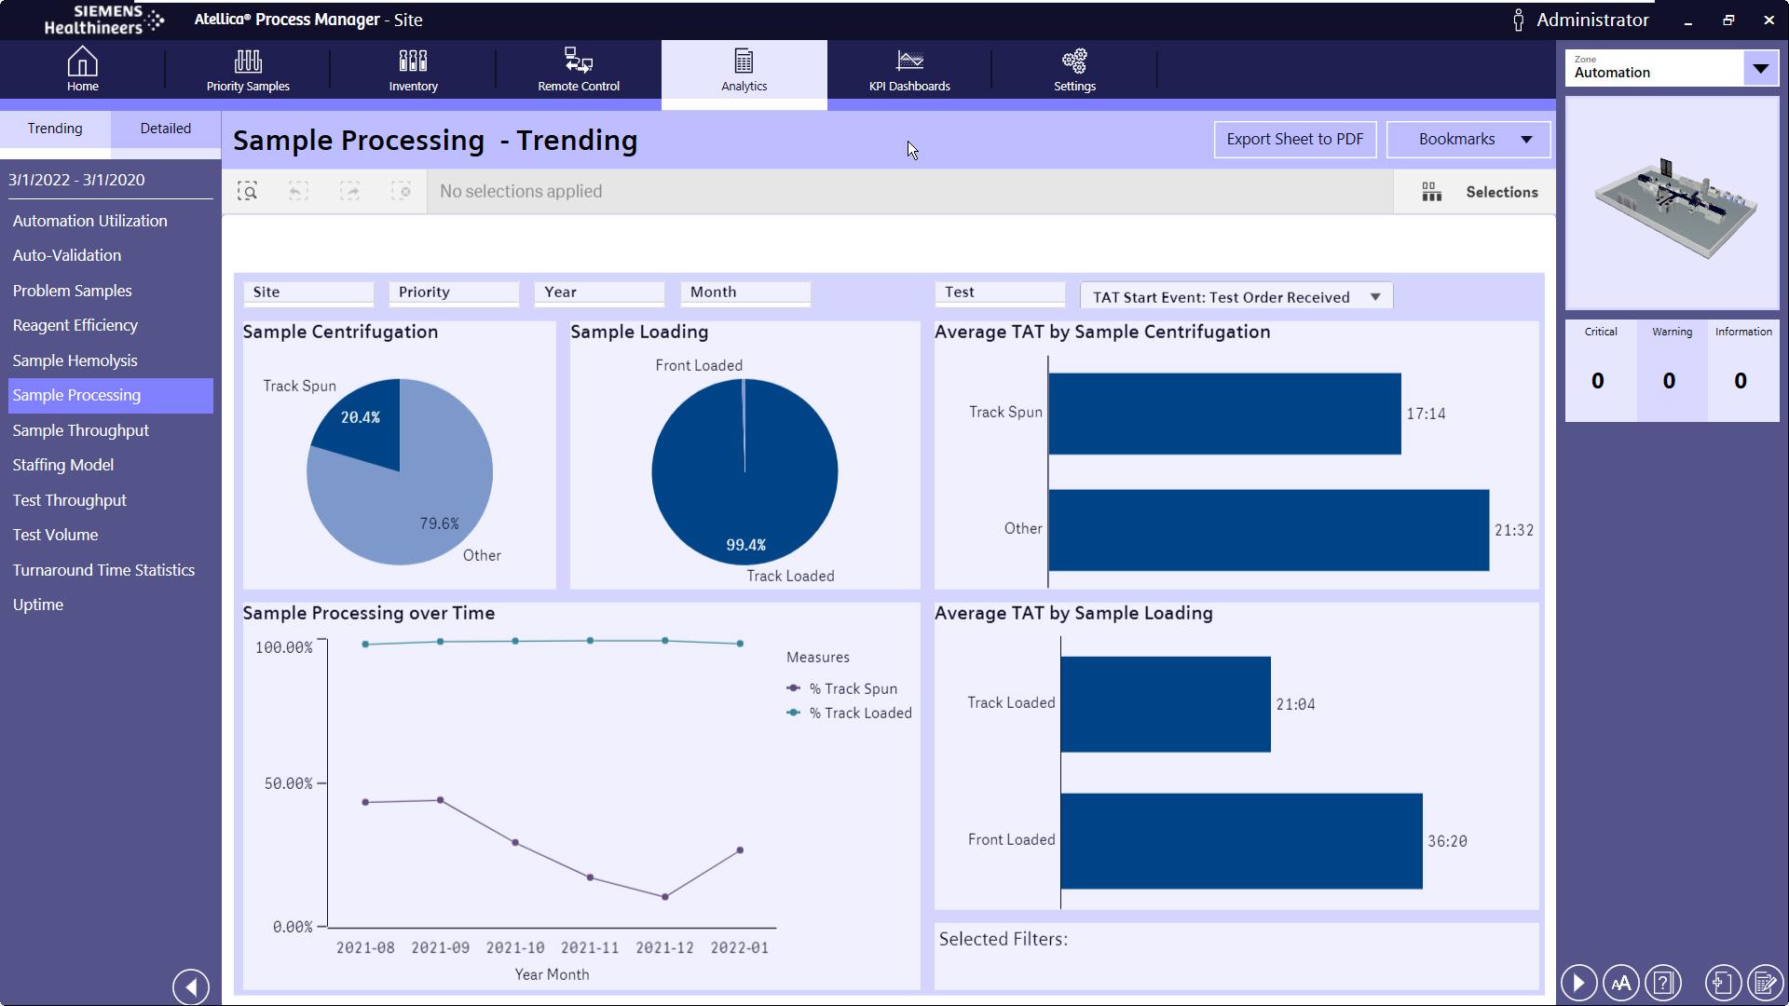
Task: Click the automation zone 3D thumbnail
Action: tap(1673, 205)
